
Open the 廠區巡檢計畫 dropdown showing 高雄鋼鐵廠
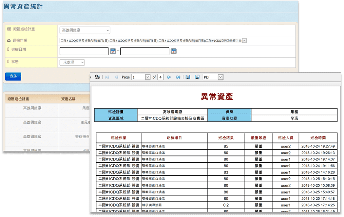[x=85, y=30]
